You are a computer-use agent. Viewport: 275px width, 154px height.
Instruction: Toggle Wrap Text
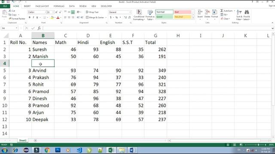(x=92, y=12)
